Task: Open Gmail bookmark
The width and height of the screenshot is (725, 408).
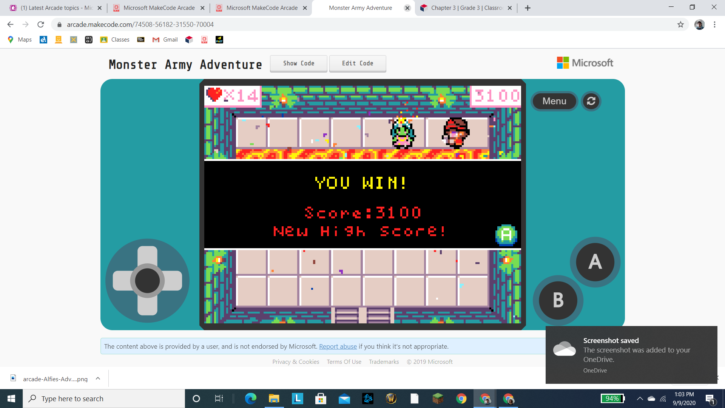Action: click(165, 40)
